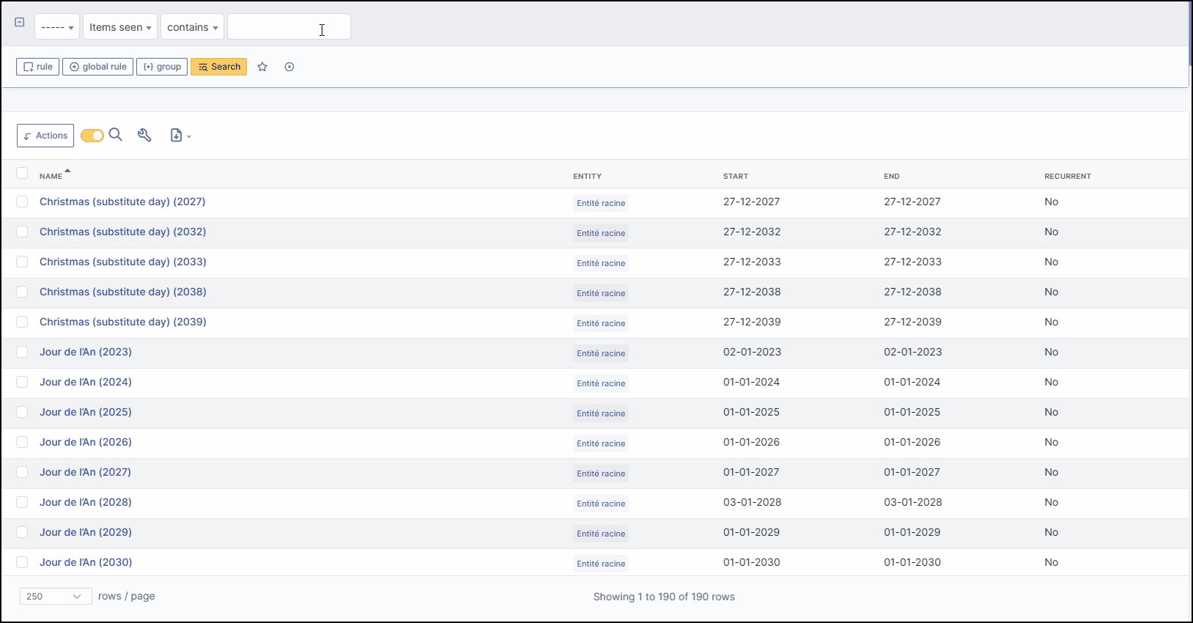Add a global rule criterion
Viewport: 1193px width, 623px height.
point(97,67)
